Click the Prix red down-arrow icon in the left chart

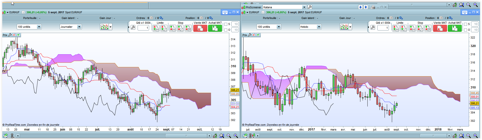(x=14, y=35)
